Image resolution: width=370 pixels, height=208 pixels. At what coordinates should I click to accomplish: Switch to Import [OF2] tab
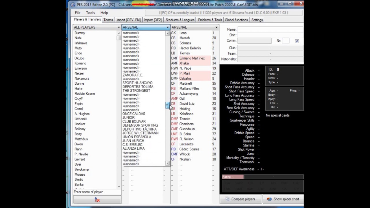[153, 20]
